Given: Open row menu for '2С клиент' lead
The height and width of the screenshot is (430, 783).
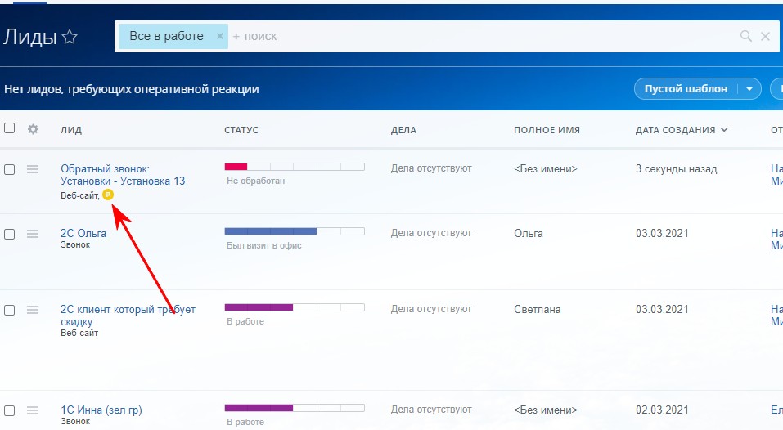Looking at the screenshot, I should click(33, 311).
